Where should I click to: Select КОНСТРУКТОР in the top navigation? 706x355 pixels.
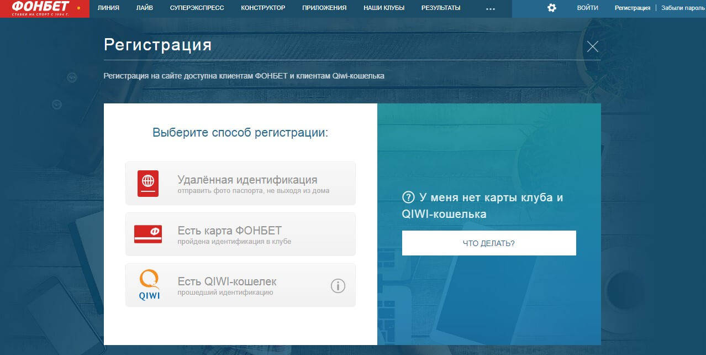(263, 8)
